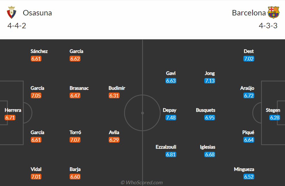Click Budimir's player name

[117, 88]
